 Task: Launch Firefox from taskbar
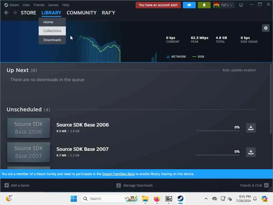(157, 199)
